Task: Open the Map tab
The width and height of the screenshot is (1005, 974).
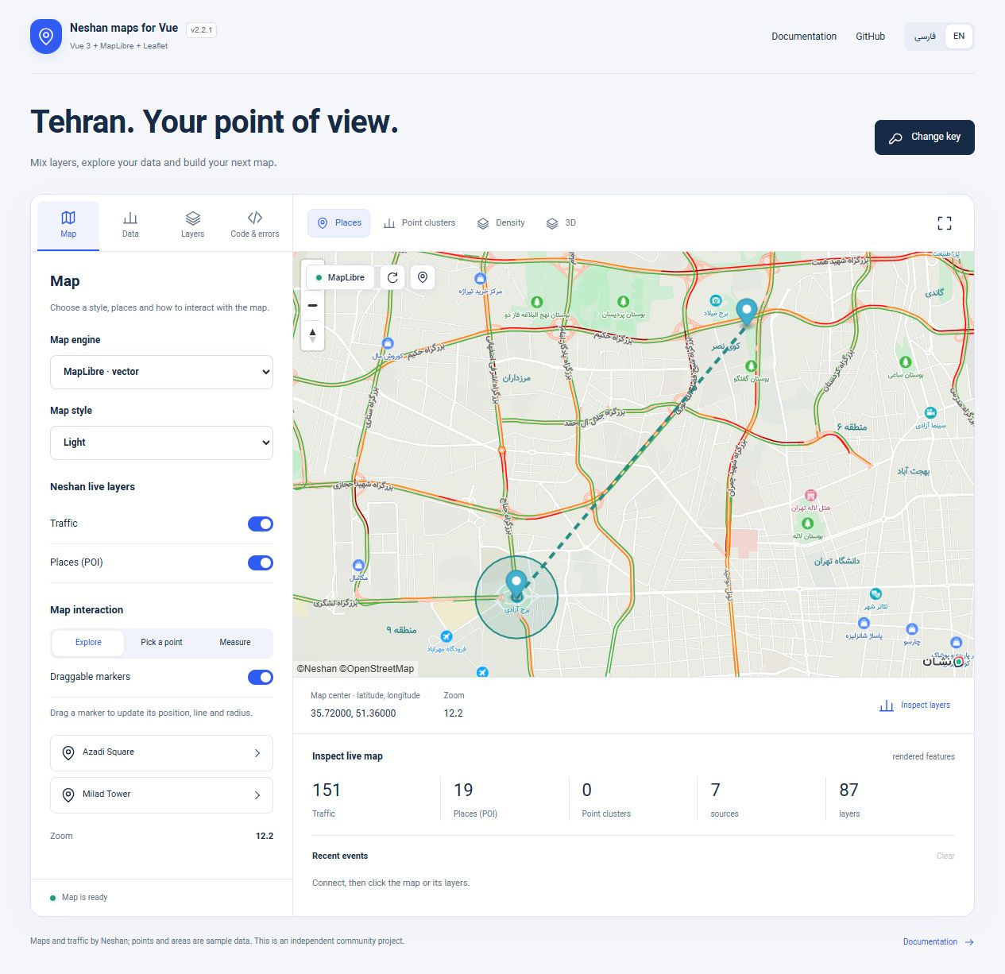Action: tap(68, 225)
